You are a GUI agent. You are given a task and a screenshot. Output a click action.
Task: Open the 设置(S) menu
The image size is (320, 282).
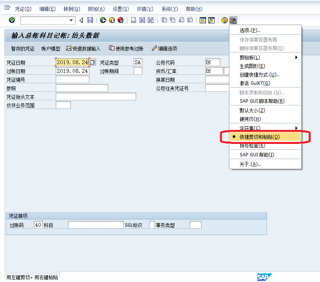[121, 9]
